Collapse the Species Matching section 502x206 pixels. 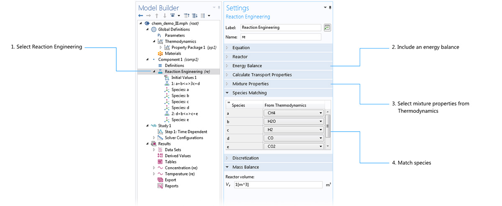point(249,93)
